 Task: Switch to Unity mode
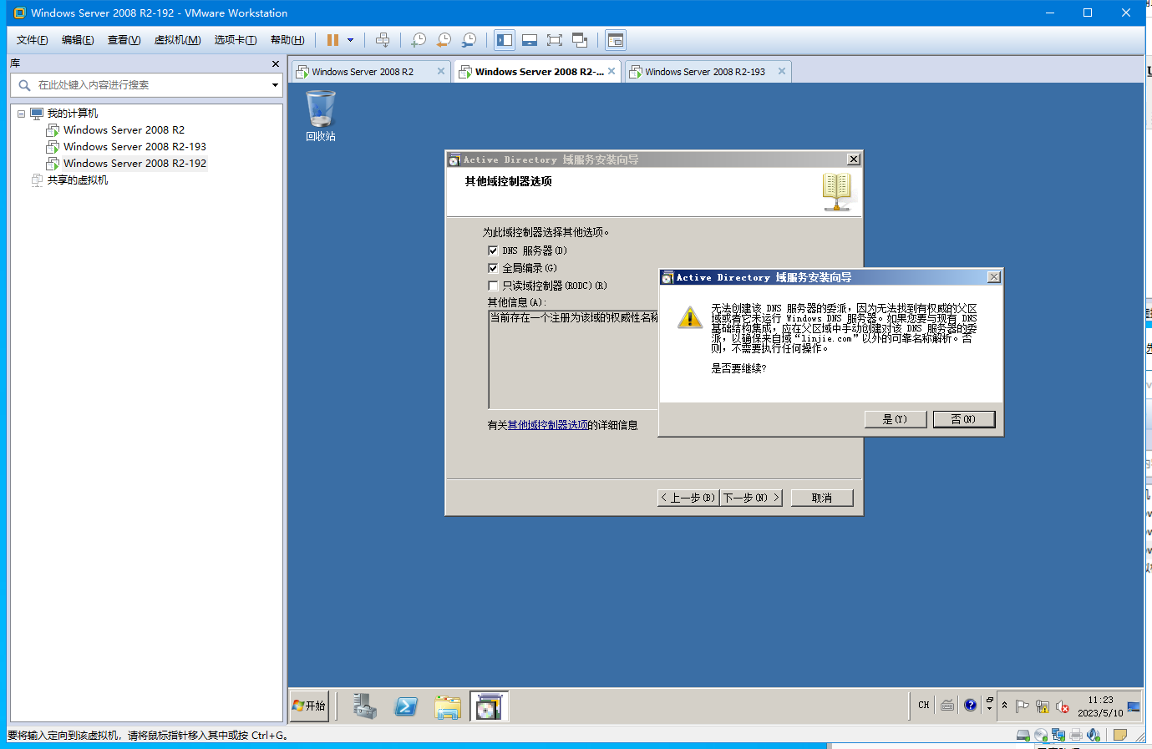580,40
